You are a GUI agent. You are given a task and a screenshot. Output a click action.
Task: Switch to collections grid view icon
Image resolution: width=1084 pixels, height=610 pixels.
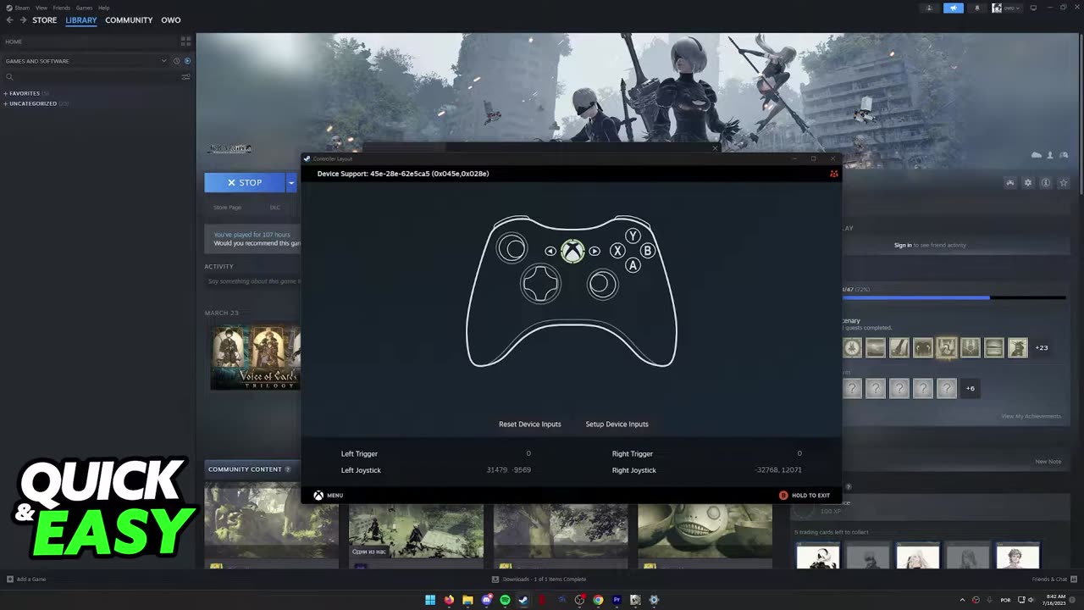click(185, 41)
